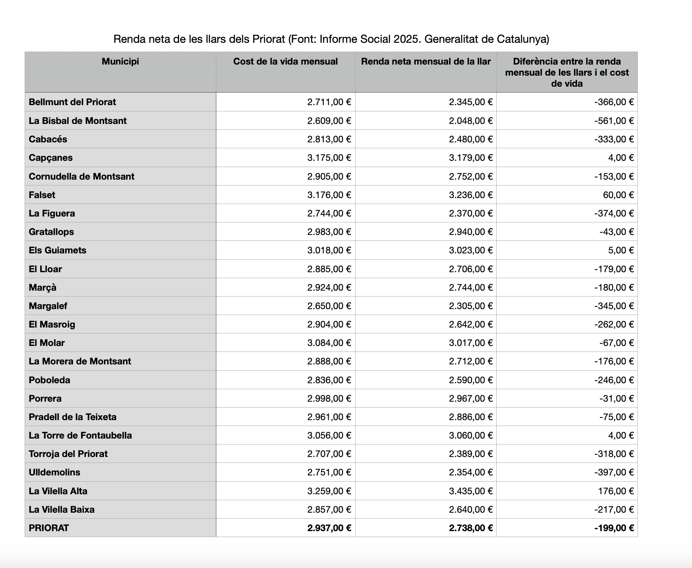Select La Bisbal de Montsant's income 2.048,00 €
692x568 pixels.
[x=470, y=121]
